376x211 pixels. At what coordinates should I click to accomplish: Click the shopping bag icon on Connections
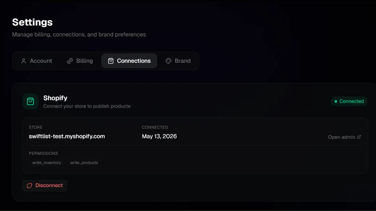[x=110, y=61]
